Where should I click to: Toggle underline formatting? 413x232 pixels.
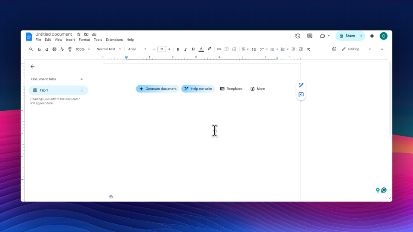193,49
